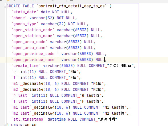The width and height of the screenshot is (168, 126).
Task: Click the ENGINE=OLAP text
Action: pyautogui.click(x=24, y=125)
